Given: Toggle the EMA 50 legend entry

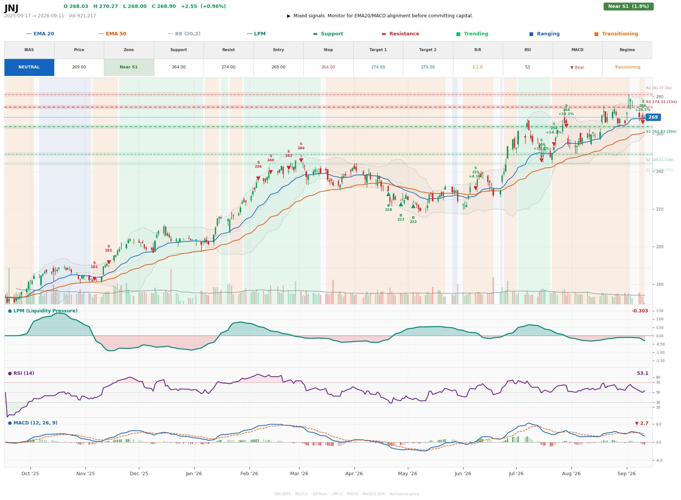Looking at the screenshot, I should pyautogui.click(x=112, y=34).
